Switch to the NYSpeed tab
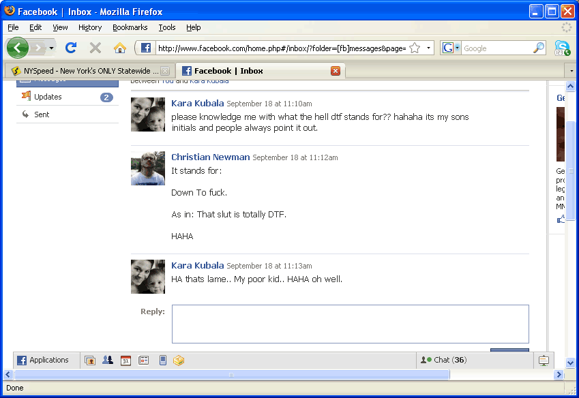This screenshot has width=579, height=398. coord(90,71)
